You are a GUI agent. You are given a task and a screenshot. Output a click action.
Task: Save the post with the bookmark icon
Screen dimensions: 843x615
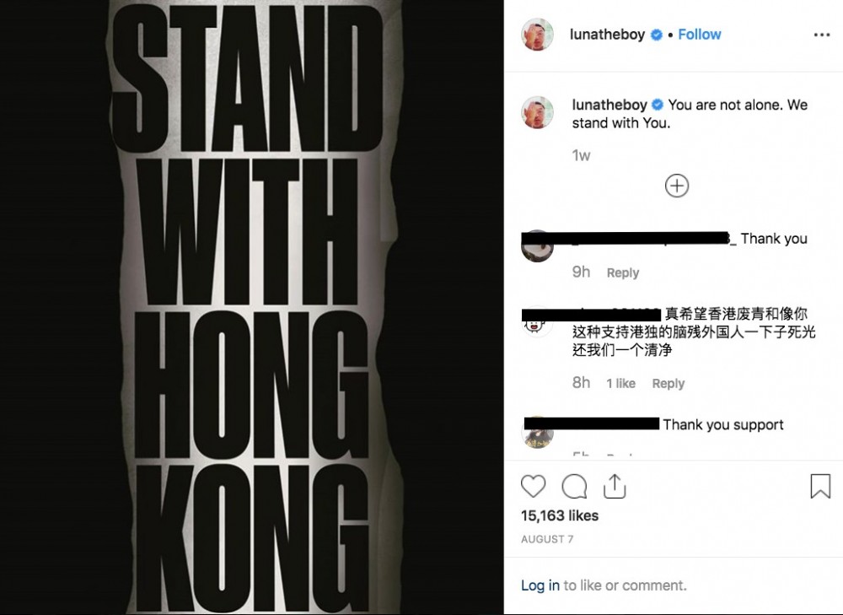[820, 486]
